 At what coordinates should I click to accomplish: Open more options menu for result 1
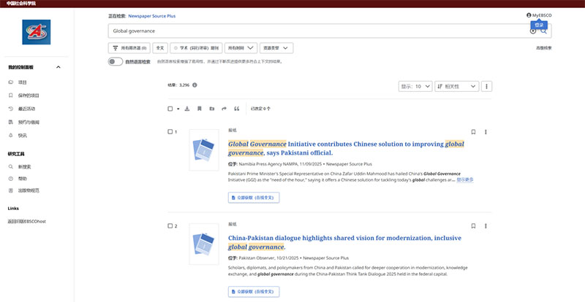point(486,132)
